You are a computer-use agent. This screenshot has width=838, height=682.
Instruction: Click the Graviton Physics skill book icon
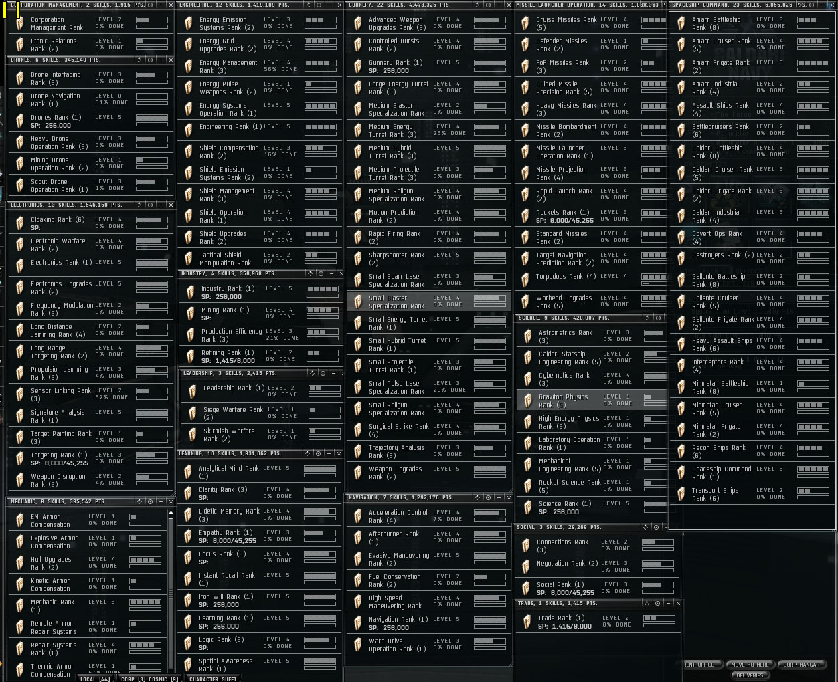pyautogui.click(x=528, y=401)
